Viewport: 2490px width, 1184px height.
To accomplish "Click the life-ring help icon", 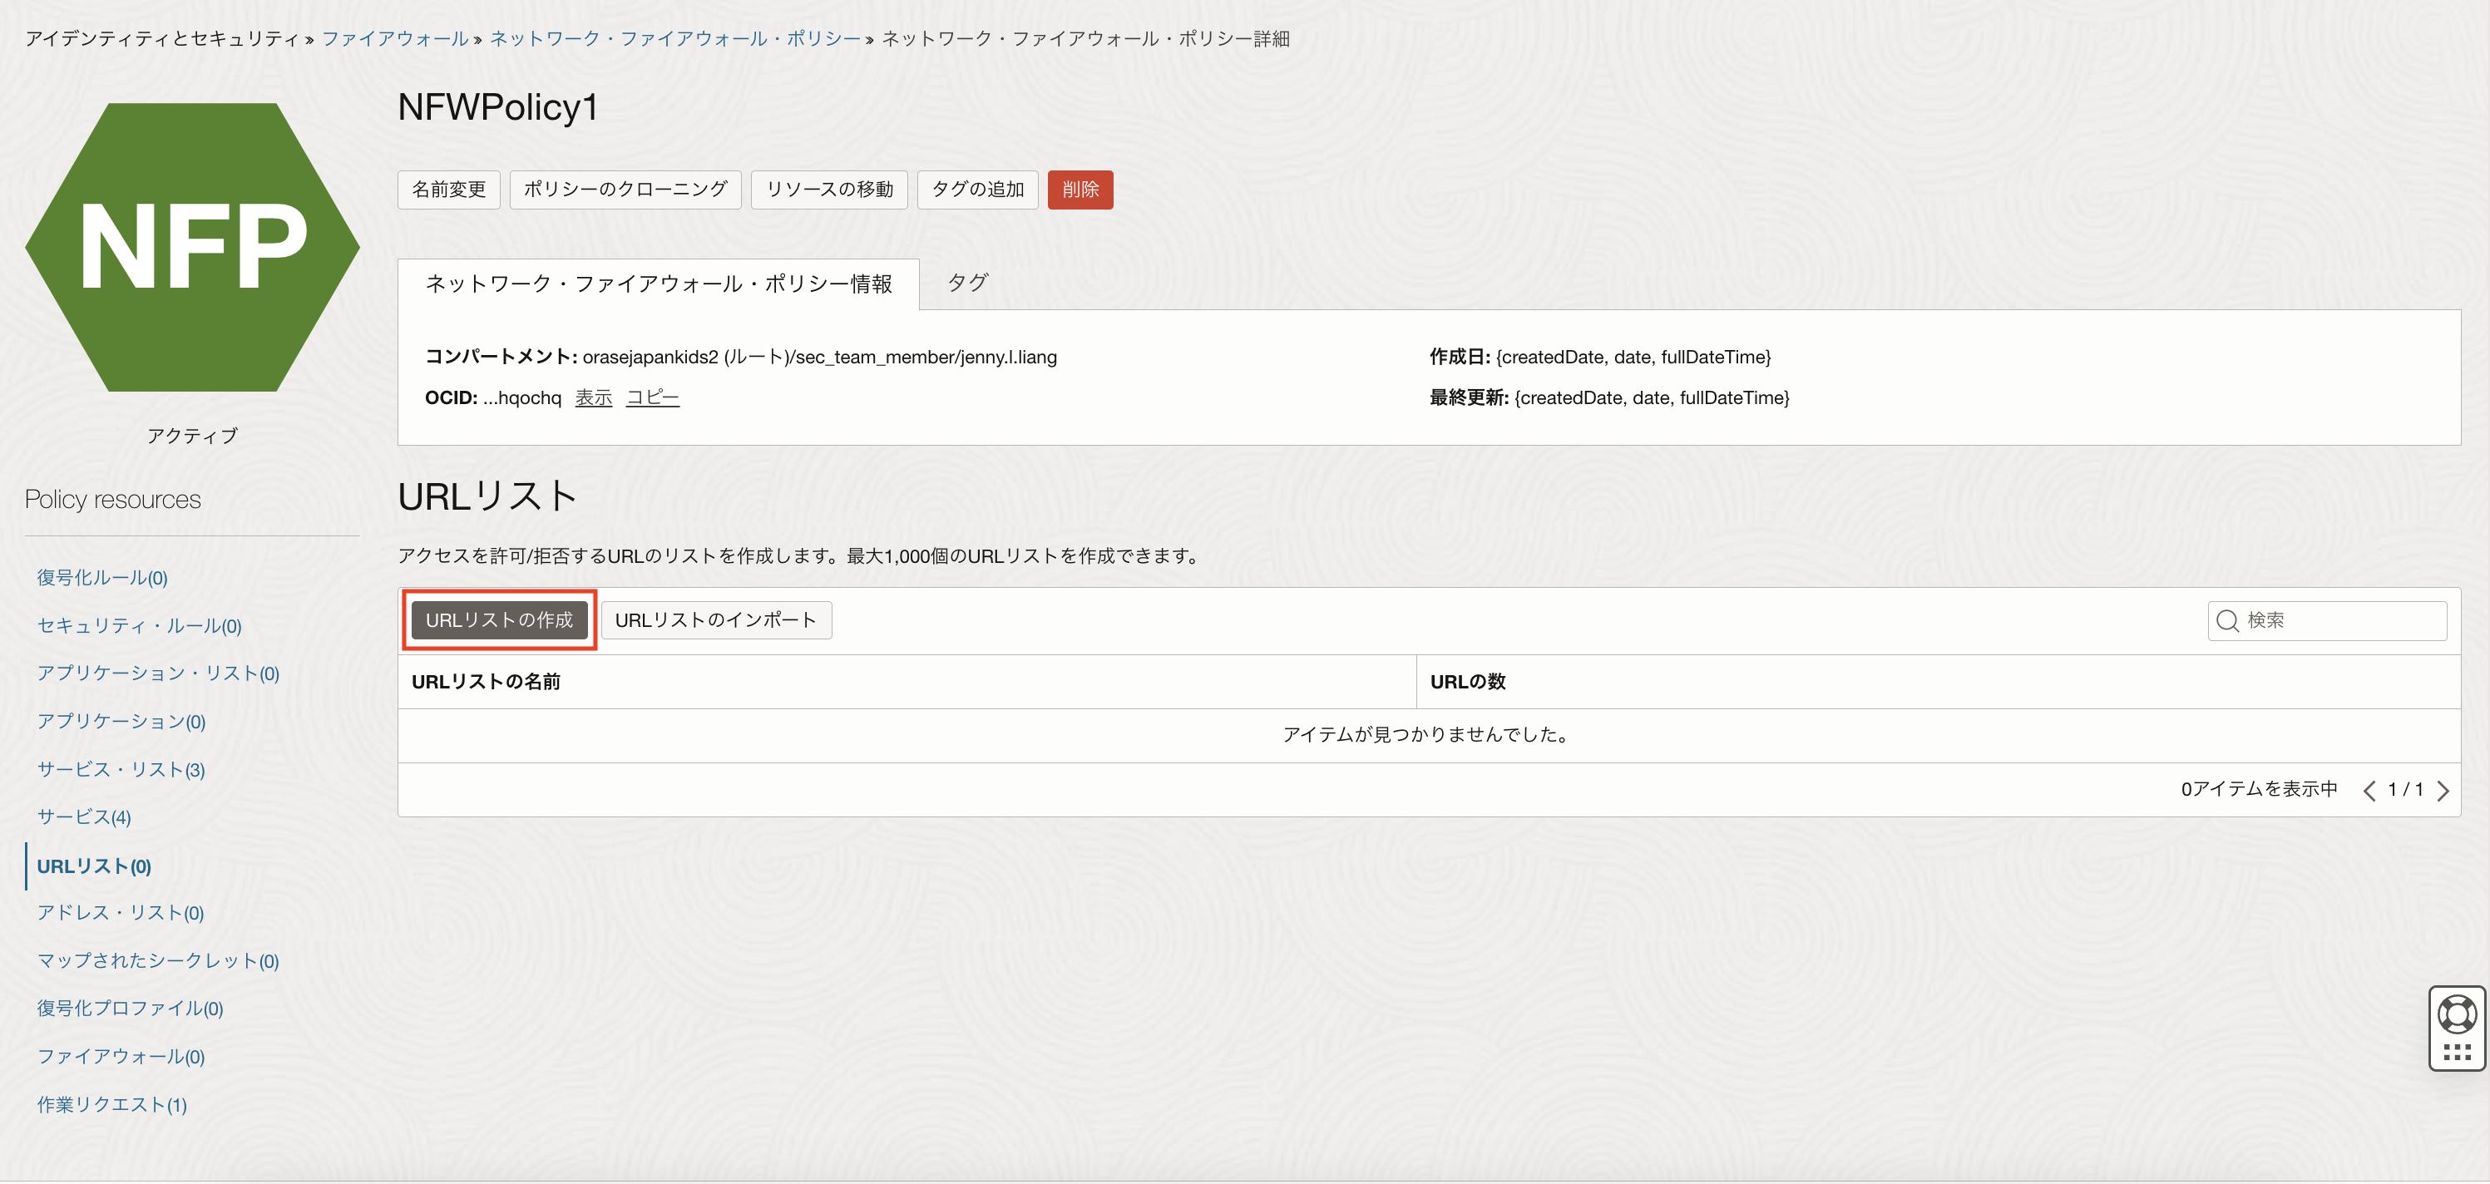I will pyautogui.click(x=2456, y=1015).
